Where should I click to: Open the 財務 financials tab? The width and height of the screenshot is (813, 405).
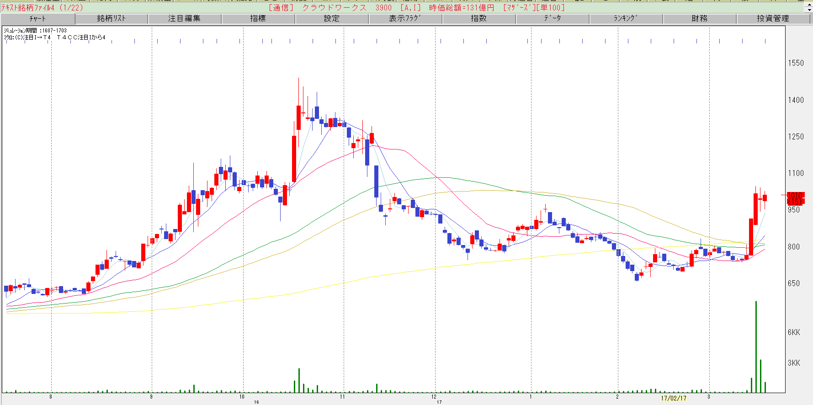pyautogui.click(x=699, y=19)
